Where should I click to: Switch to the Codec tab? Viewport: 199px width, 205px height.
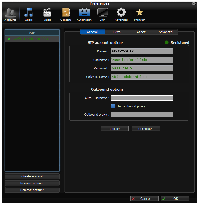tap(141, 32)
